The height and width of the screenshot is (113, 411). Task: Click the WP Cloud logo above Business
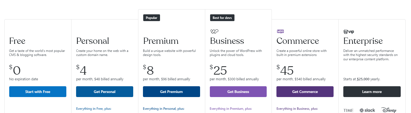tap(214, 31)
